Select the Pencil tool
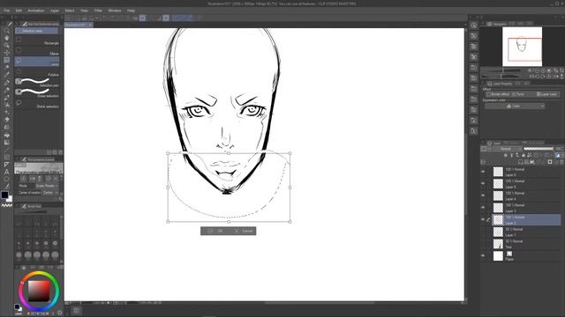Viewport: 565px width, 317px height. [x=7, y=90]
